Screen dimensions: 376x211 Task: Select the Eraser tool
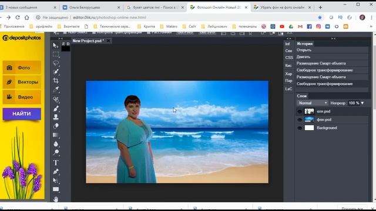coord(56,126)
